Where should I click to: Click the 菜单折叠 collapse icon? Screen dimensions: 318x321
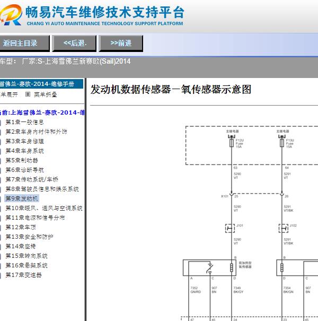coord(28,94)
